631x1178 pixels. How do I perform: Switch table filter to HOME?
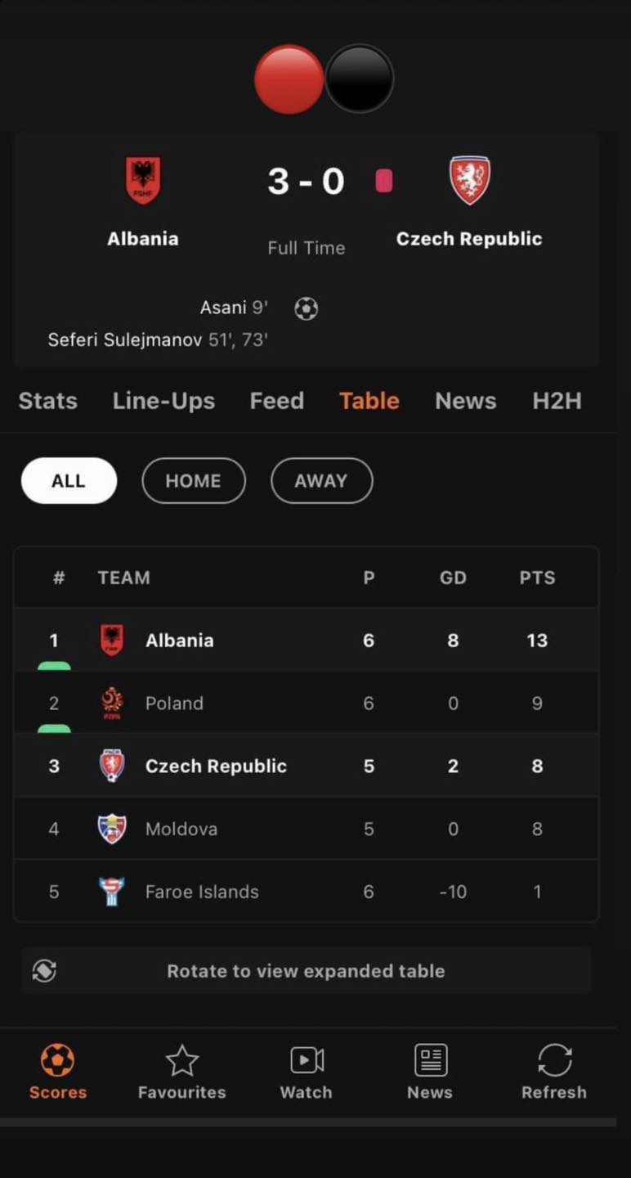(x=193, y=480)
